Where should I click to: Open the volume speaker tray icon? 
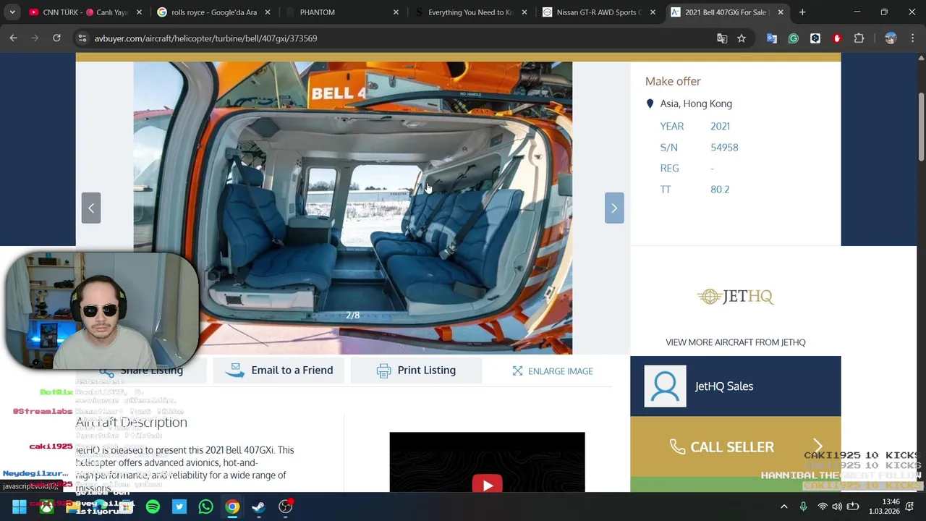(x=837, y=507)
